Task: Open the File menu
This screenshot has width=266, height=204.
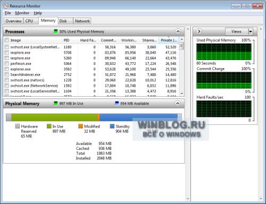Action: (x=7, y=13)
